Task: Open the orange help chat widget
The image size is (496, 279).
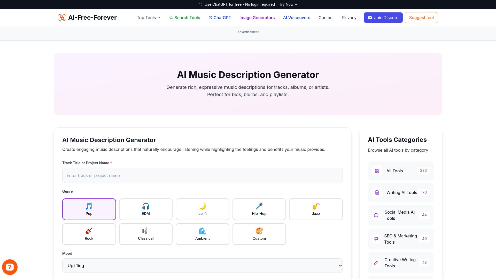Action: (10, 267)
